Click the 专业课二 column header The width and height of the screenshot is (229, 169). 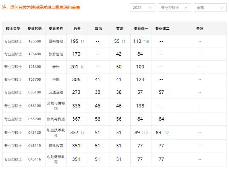click(162, 28)
